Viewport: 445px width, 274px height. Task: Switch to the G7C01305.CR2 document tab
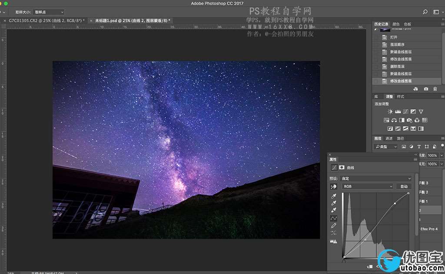point(44,20)
